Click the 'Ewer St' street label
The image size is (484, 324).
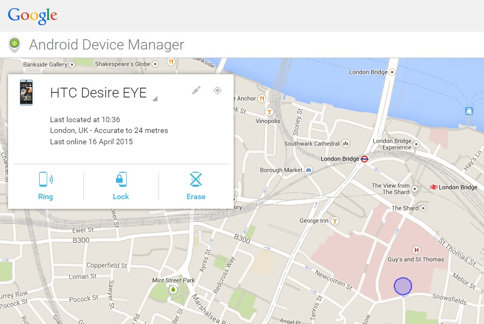[83, 230]
